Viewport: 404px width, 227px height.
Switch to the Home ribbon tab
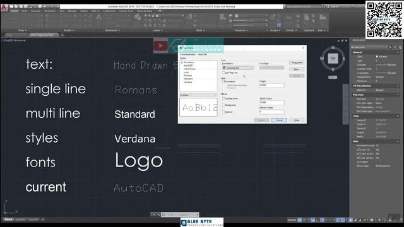14,11
